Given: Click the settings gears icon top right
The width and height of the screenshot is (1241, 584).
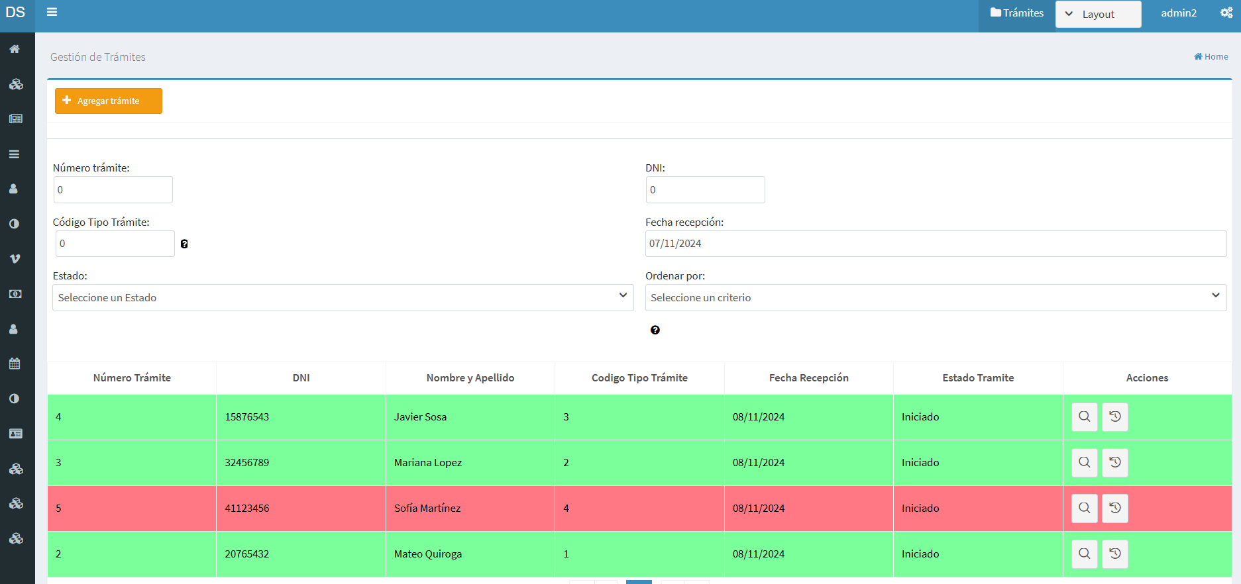Looking at the screenshot, I should tap(1226, 13).
